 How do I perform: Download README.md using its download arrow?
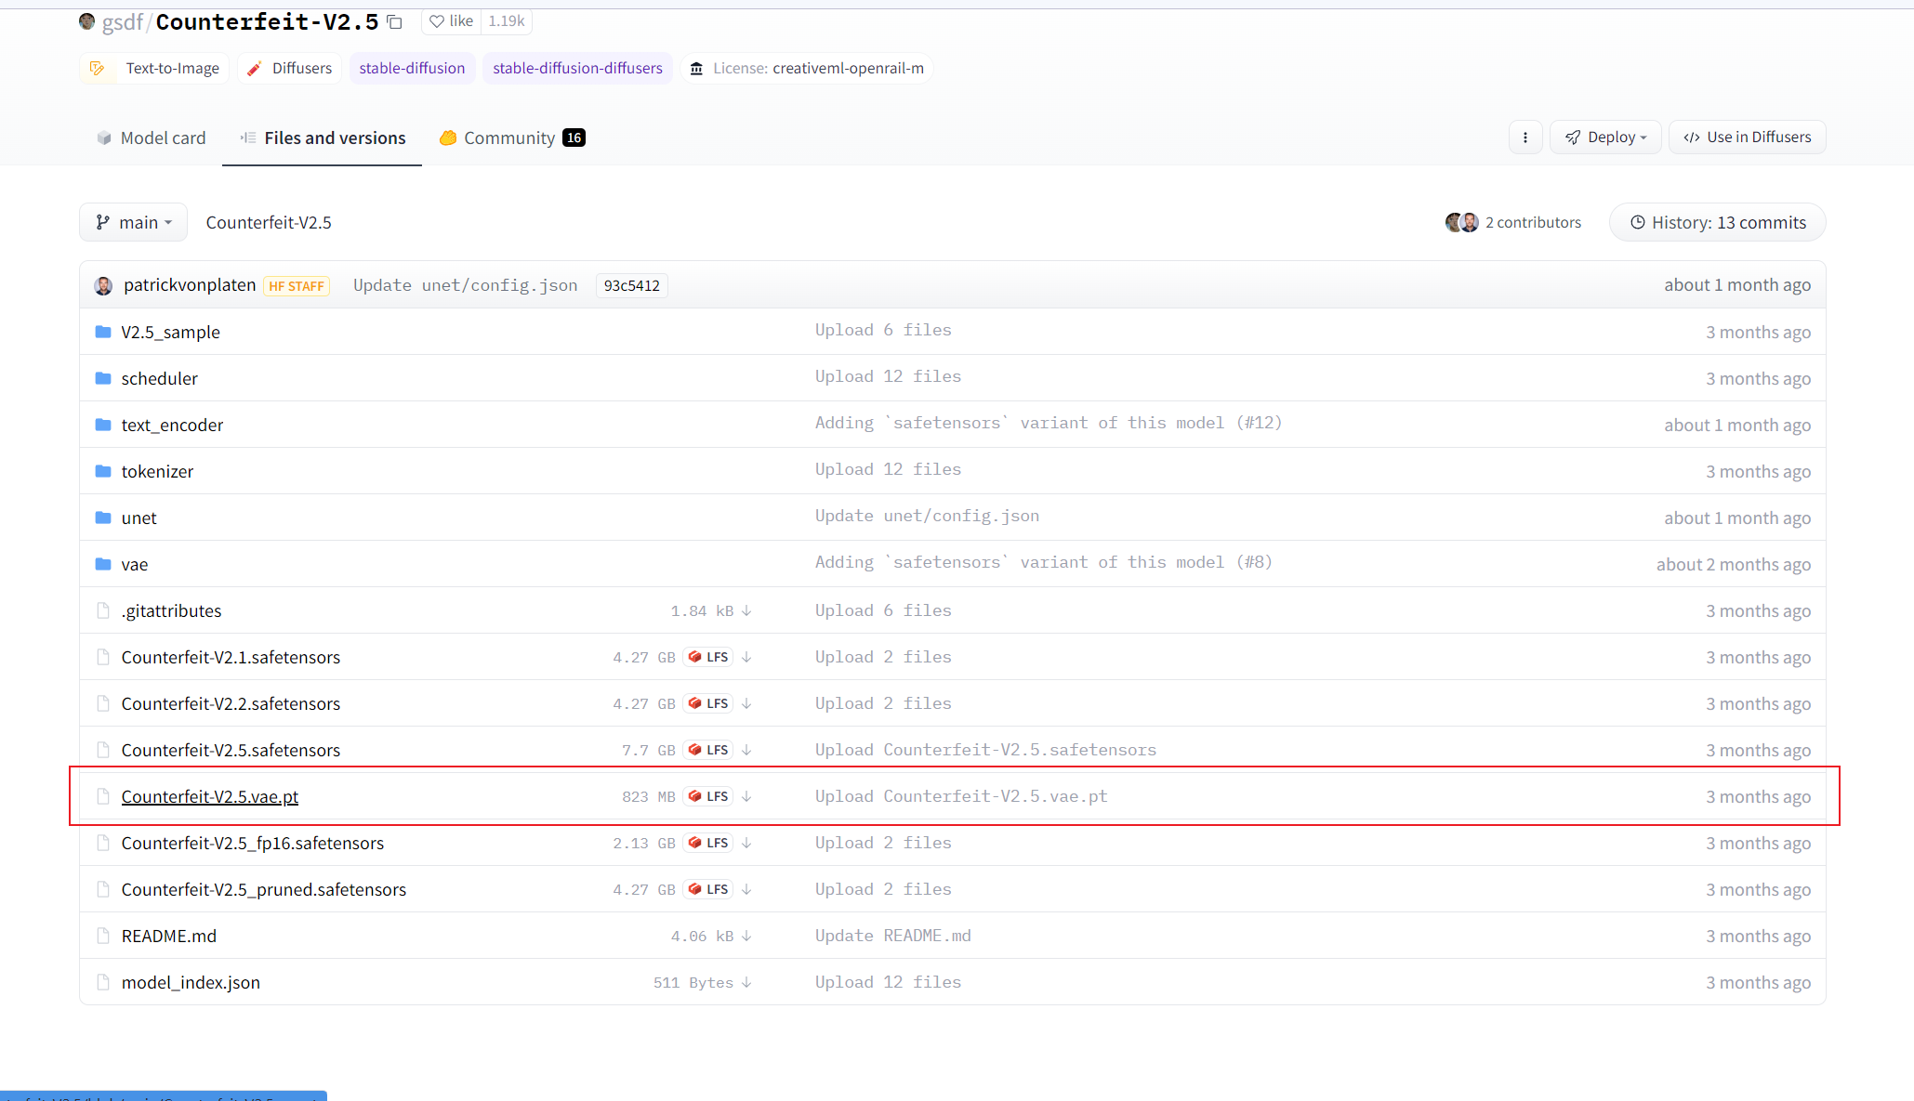[x=746, y=936]
